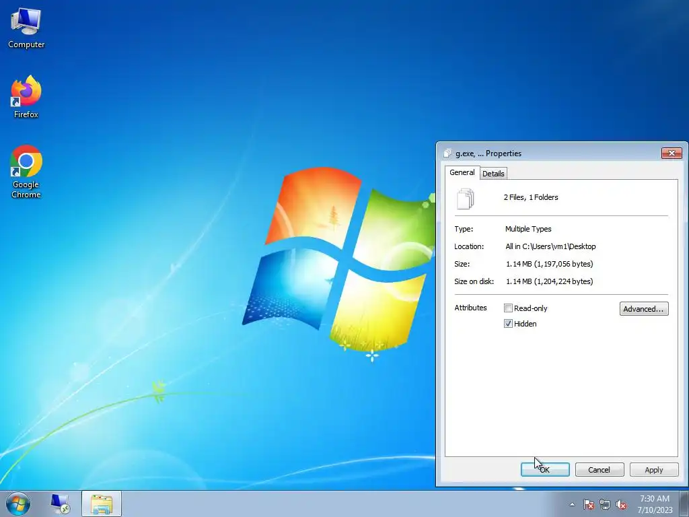Open the Windows Start menu orb
Screen dimensions: 689x517
[18, 504]
